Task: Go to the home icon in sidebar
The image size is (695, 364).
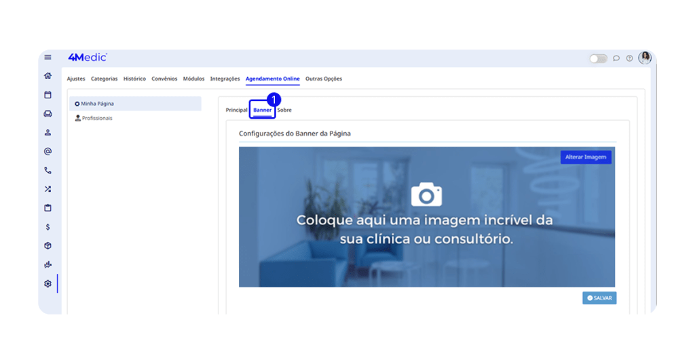Action: coord(48,76)
